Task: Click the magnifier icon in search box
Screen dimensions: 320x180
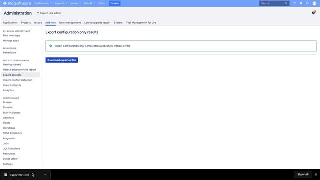Action: click(x=286, y=3)
